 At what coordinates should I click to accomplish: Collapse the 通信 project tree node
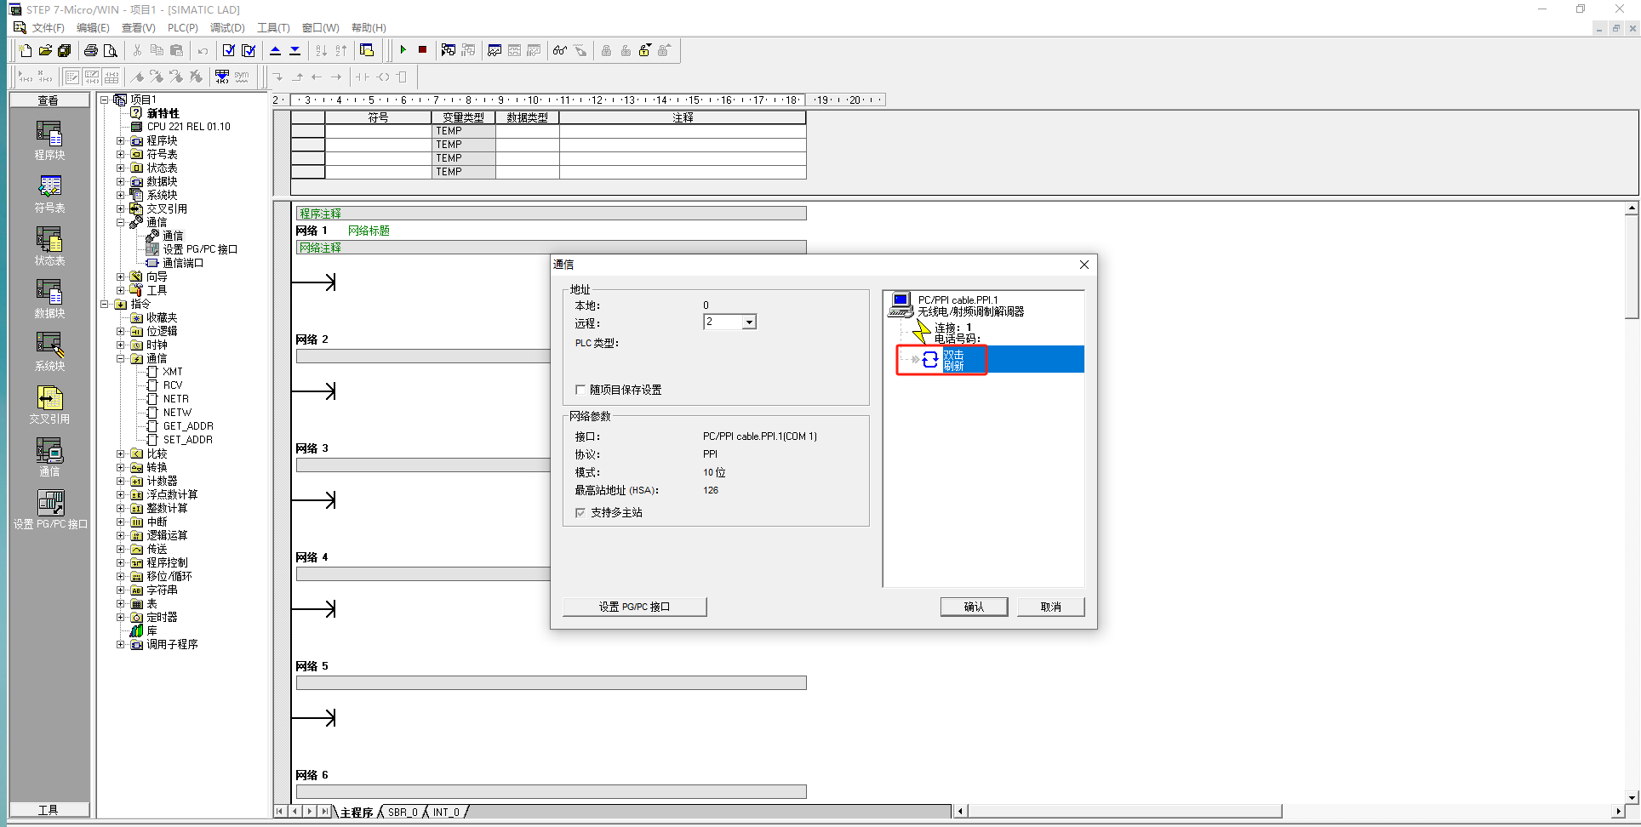click(121, 222)
